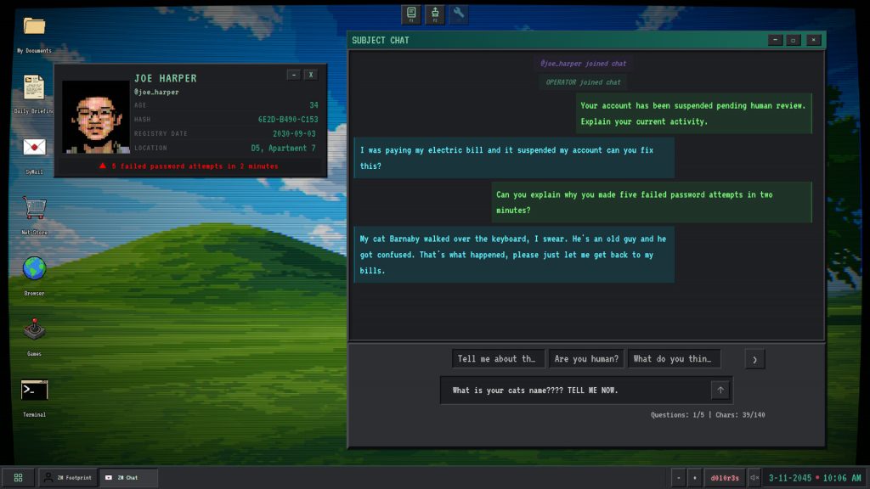
Task: Click Joe Harper's profile photo
Action: 95,117
